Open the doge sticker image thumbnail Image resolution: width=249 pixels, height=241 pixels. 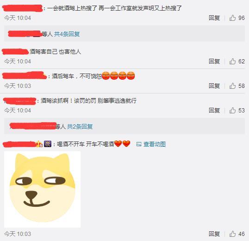click(x=43, y=189)
